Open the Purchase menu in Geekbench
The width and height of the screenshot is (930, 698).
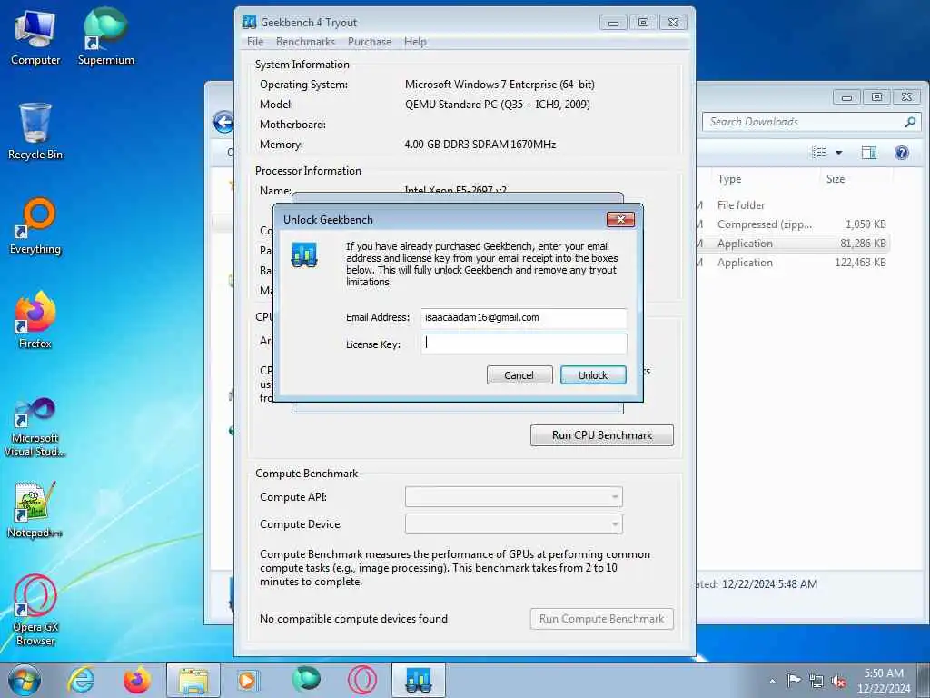point(370,42)
